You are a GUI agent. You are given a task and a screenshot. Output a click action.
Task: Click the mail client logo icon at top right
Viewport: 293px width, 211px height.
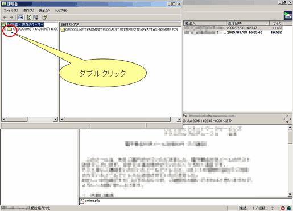pos(288,16)
